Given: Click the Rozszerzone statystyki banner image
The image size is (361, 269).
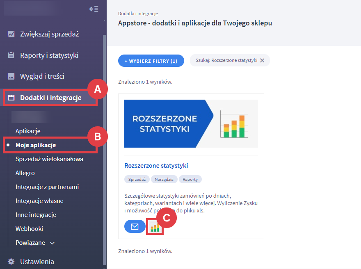Looking at the screenshot, I should [191, 123].
